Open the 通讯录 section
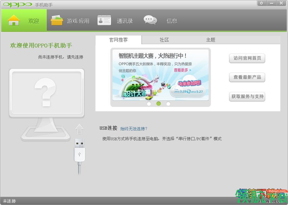This screenshot has height=205, width=288. [x=125, y=21]
